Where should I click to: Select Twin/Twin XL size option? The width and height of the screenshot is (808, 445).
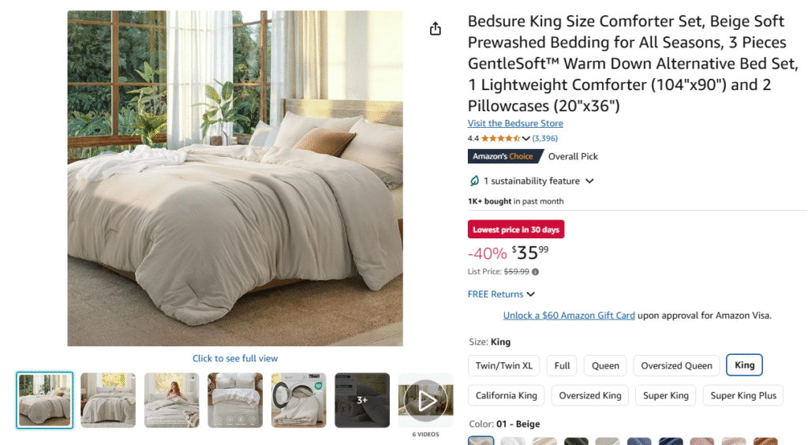tap(504, 365)
